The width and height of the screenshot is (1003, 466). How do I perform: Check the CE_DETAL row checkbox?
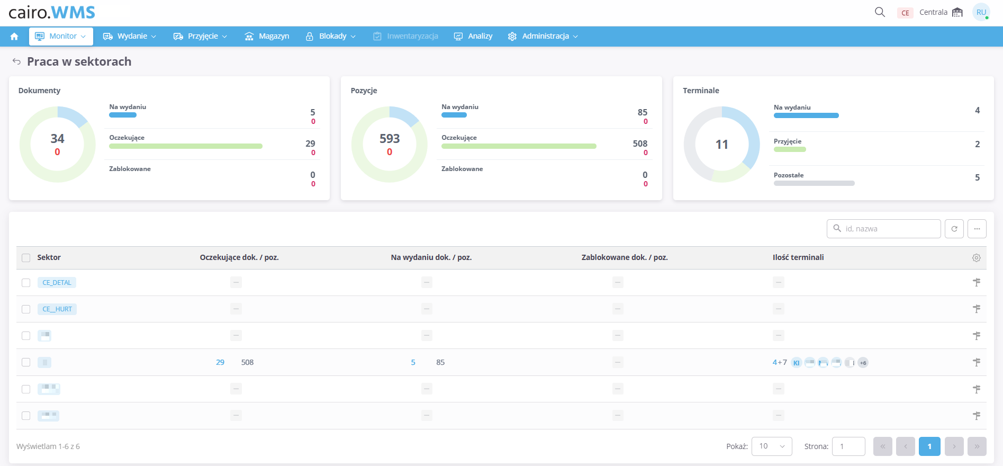click(26, 283)
